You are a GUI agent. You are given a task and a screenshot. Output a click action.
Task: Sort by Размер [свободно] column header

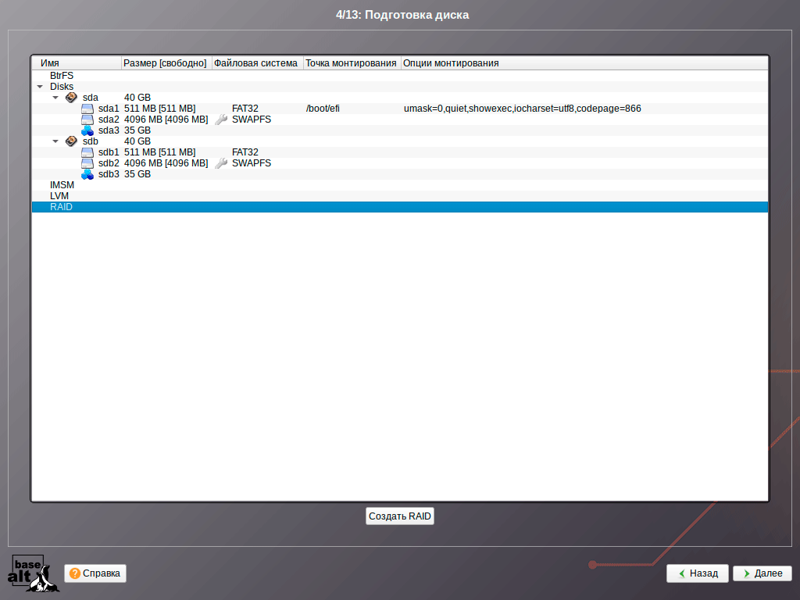(x=166, y=63)
